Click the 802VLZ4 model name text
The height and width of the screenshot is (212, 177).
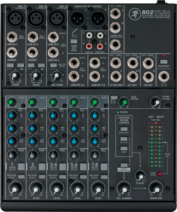156,12
